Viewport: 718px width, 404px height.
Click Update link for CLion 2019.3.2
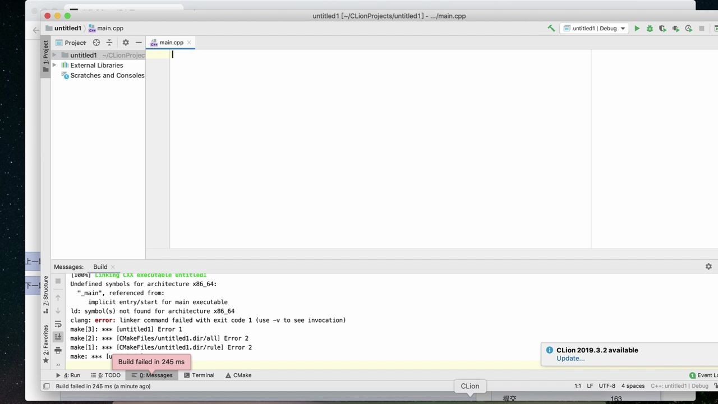pos(570,358)
